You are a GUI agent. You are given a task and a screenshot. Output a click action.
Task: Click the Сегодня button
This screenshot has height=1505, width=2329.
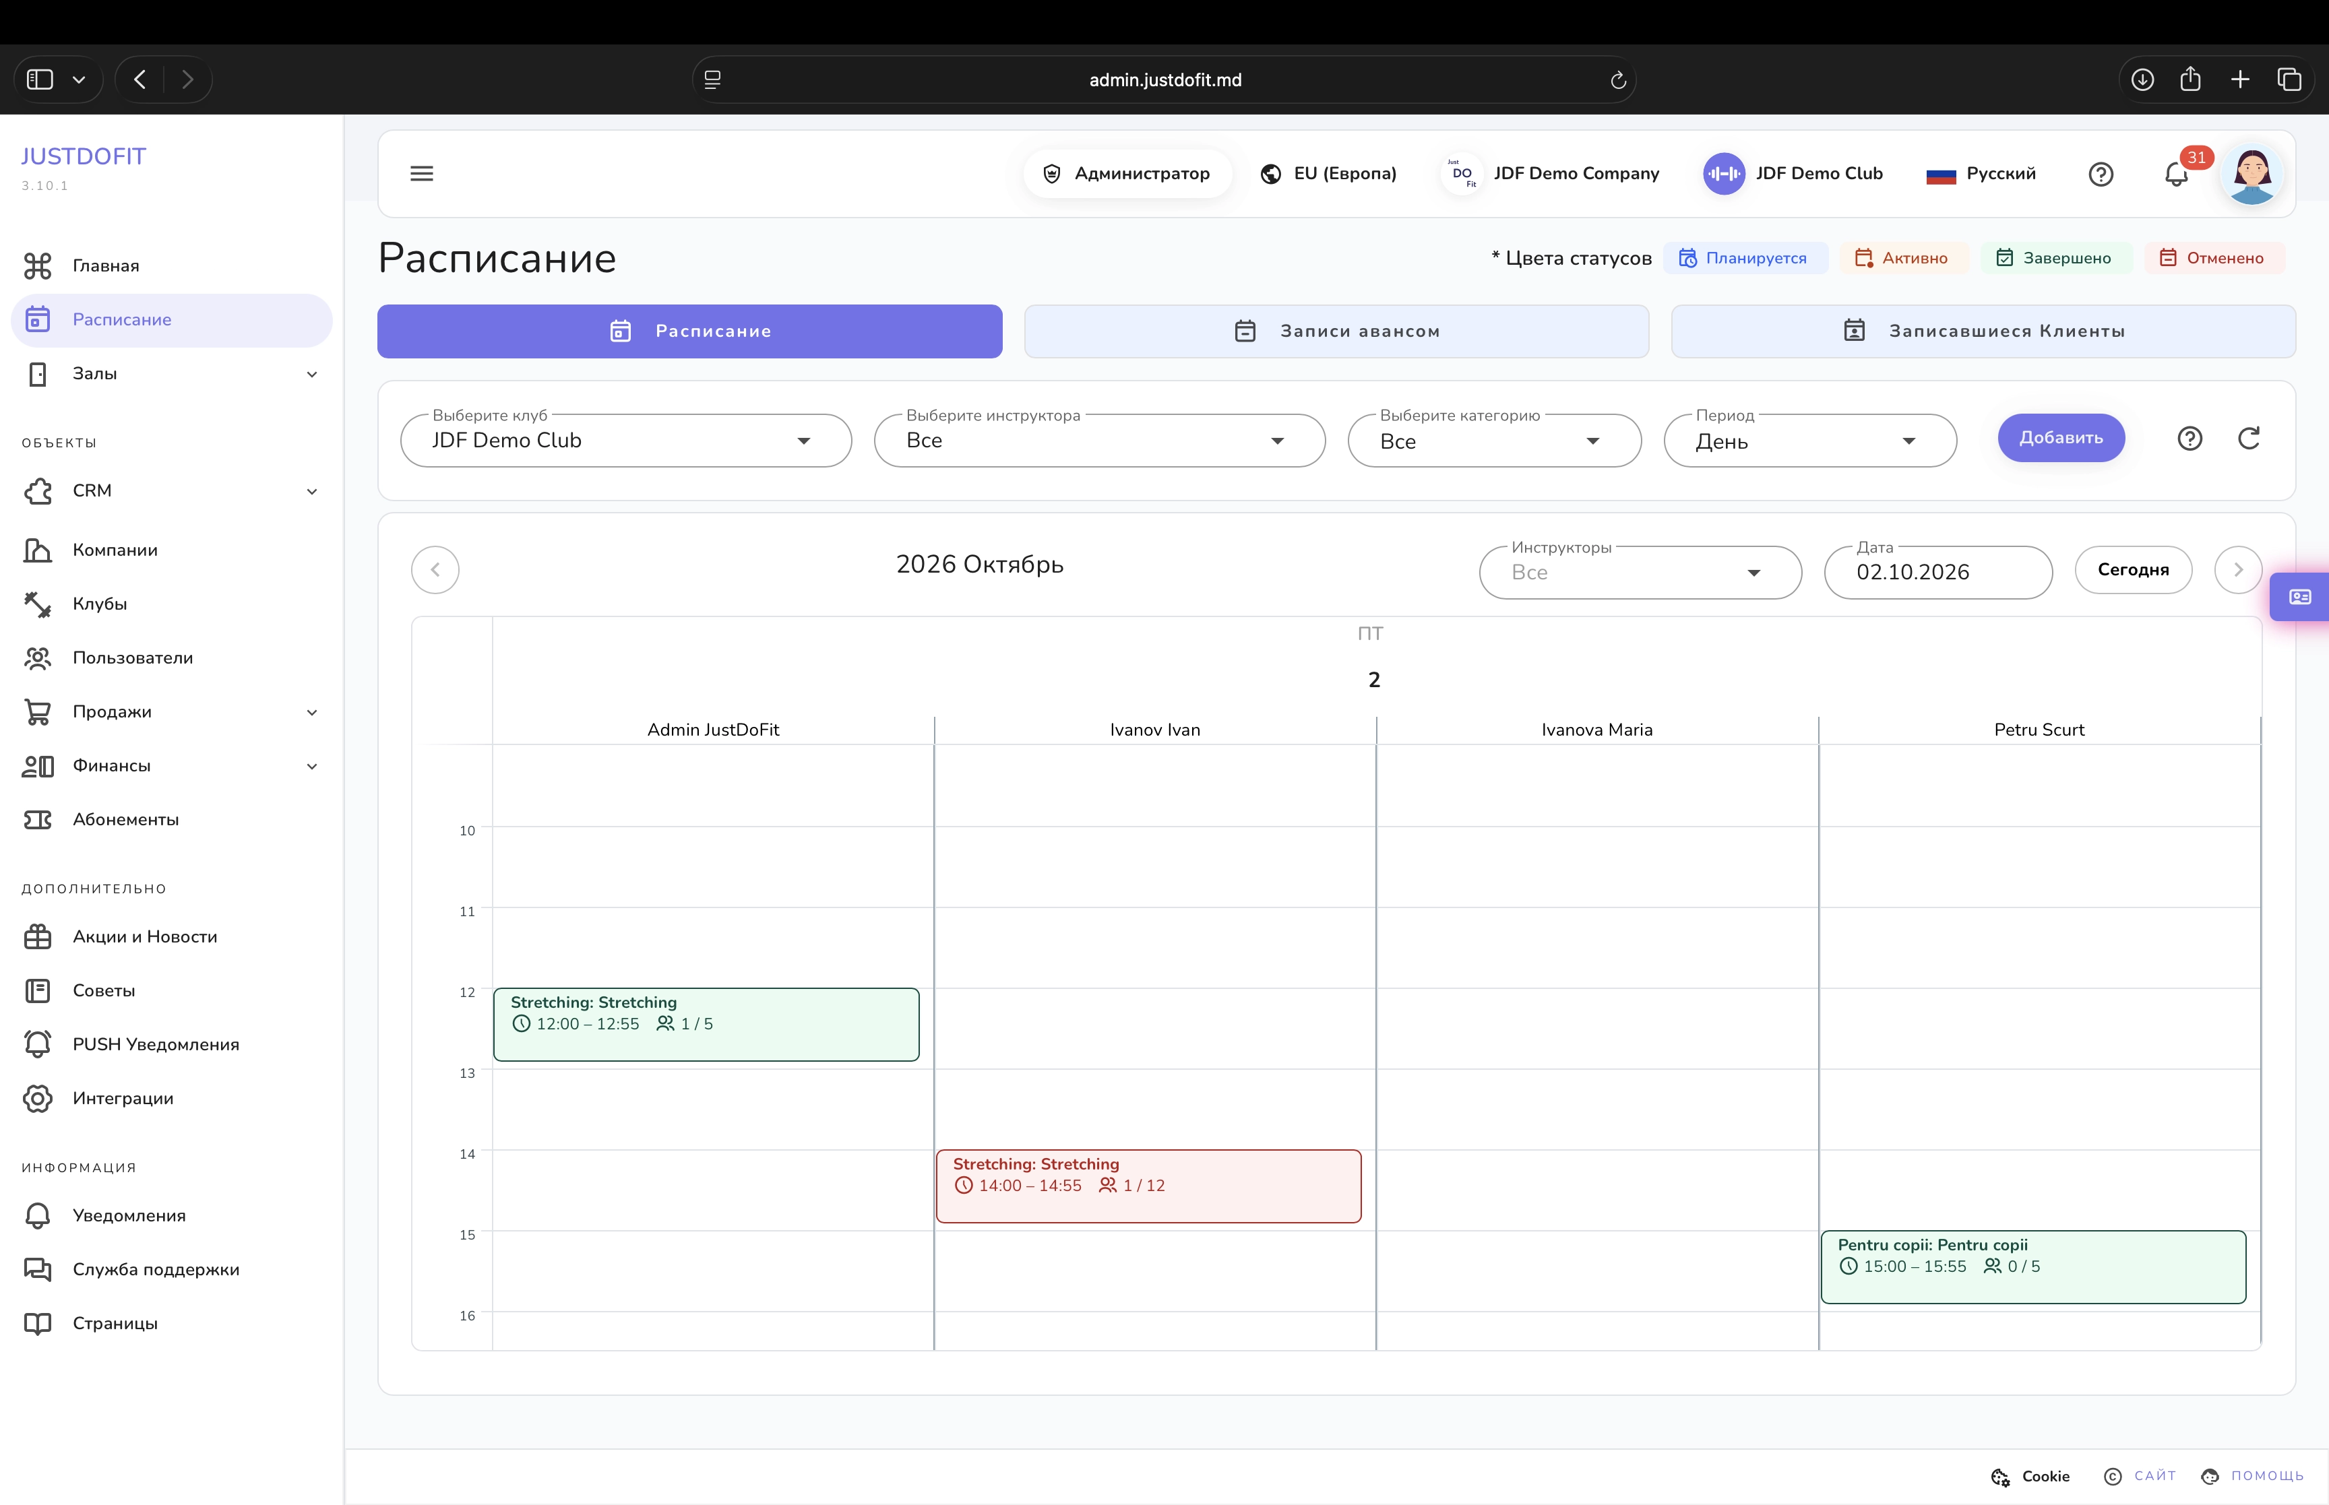(x=2132, y=570)
